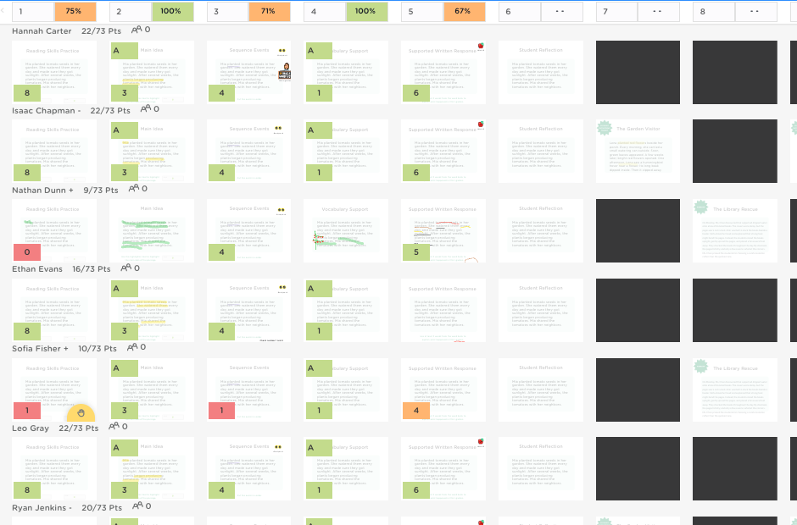797x525 pixels.
Task: Select slide 4 column header
Action: (325, 11)
